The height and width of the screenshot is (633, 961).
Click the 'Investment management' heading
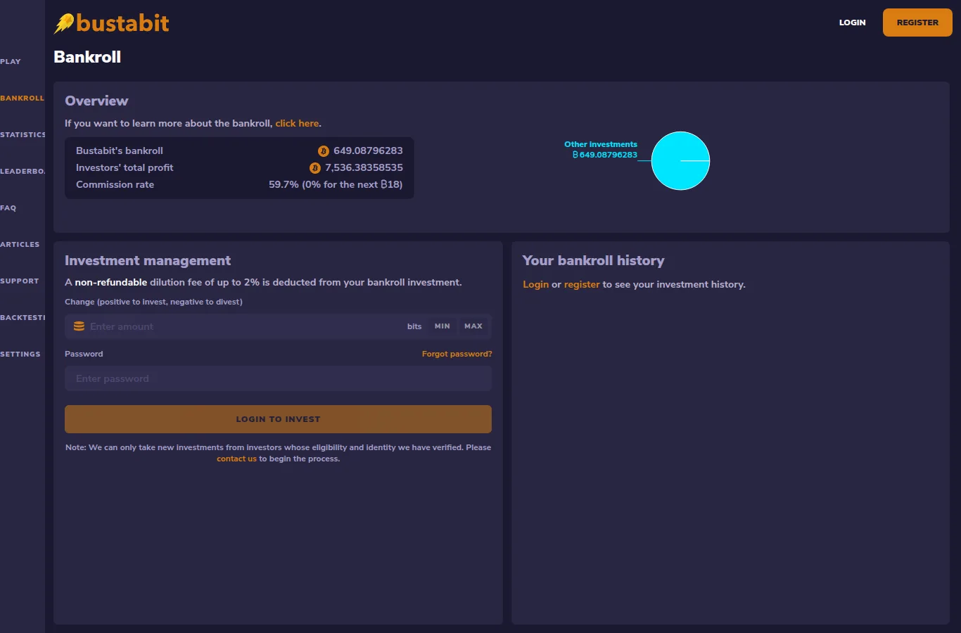[x=148, y=261]
